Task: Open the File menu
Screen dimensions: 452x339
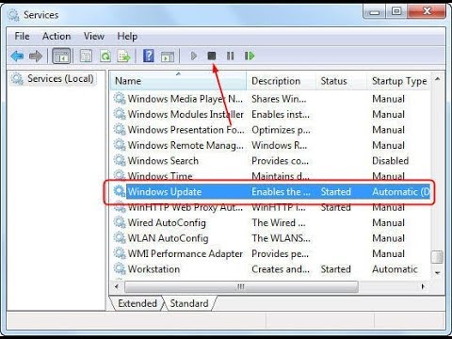Action: click(x=22, y=36)
